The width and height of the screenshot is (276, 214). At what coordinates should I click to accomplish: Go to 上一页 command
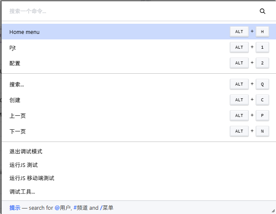point(139,115)
